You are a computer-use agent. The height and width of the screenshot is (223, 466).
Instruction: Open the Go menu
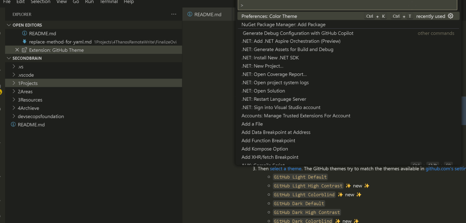point(76,2)
